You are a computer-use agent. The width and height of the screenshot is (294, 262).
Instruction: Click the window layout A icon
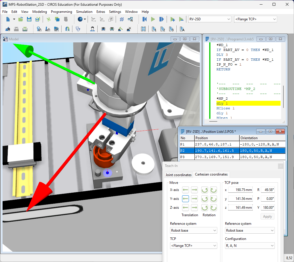click(182, 29)
